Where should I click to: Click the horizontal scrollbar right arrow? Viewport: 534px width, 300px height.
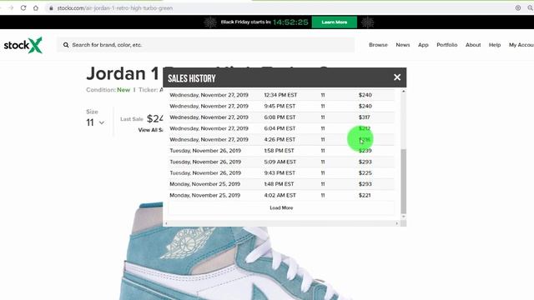pyautogui.click(x=397, y=223)
